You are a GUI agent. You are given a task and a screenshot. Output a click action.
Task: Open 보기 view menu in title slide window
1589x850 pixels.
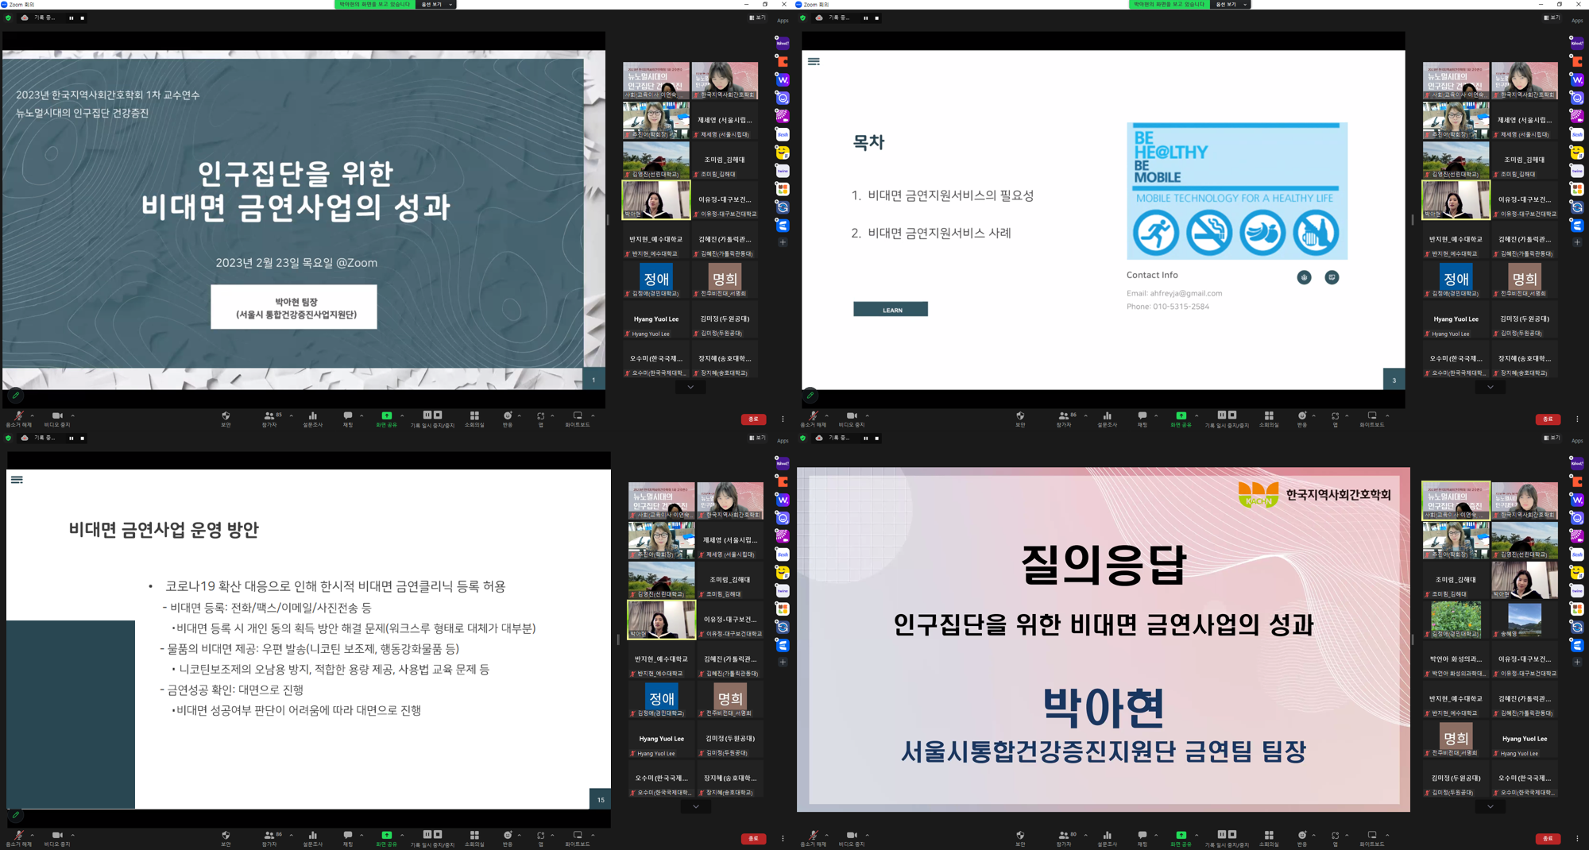(757, 17)
